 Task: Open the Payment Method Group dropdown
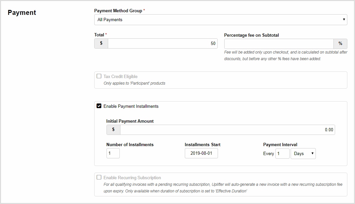[x=220, y=20]
